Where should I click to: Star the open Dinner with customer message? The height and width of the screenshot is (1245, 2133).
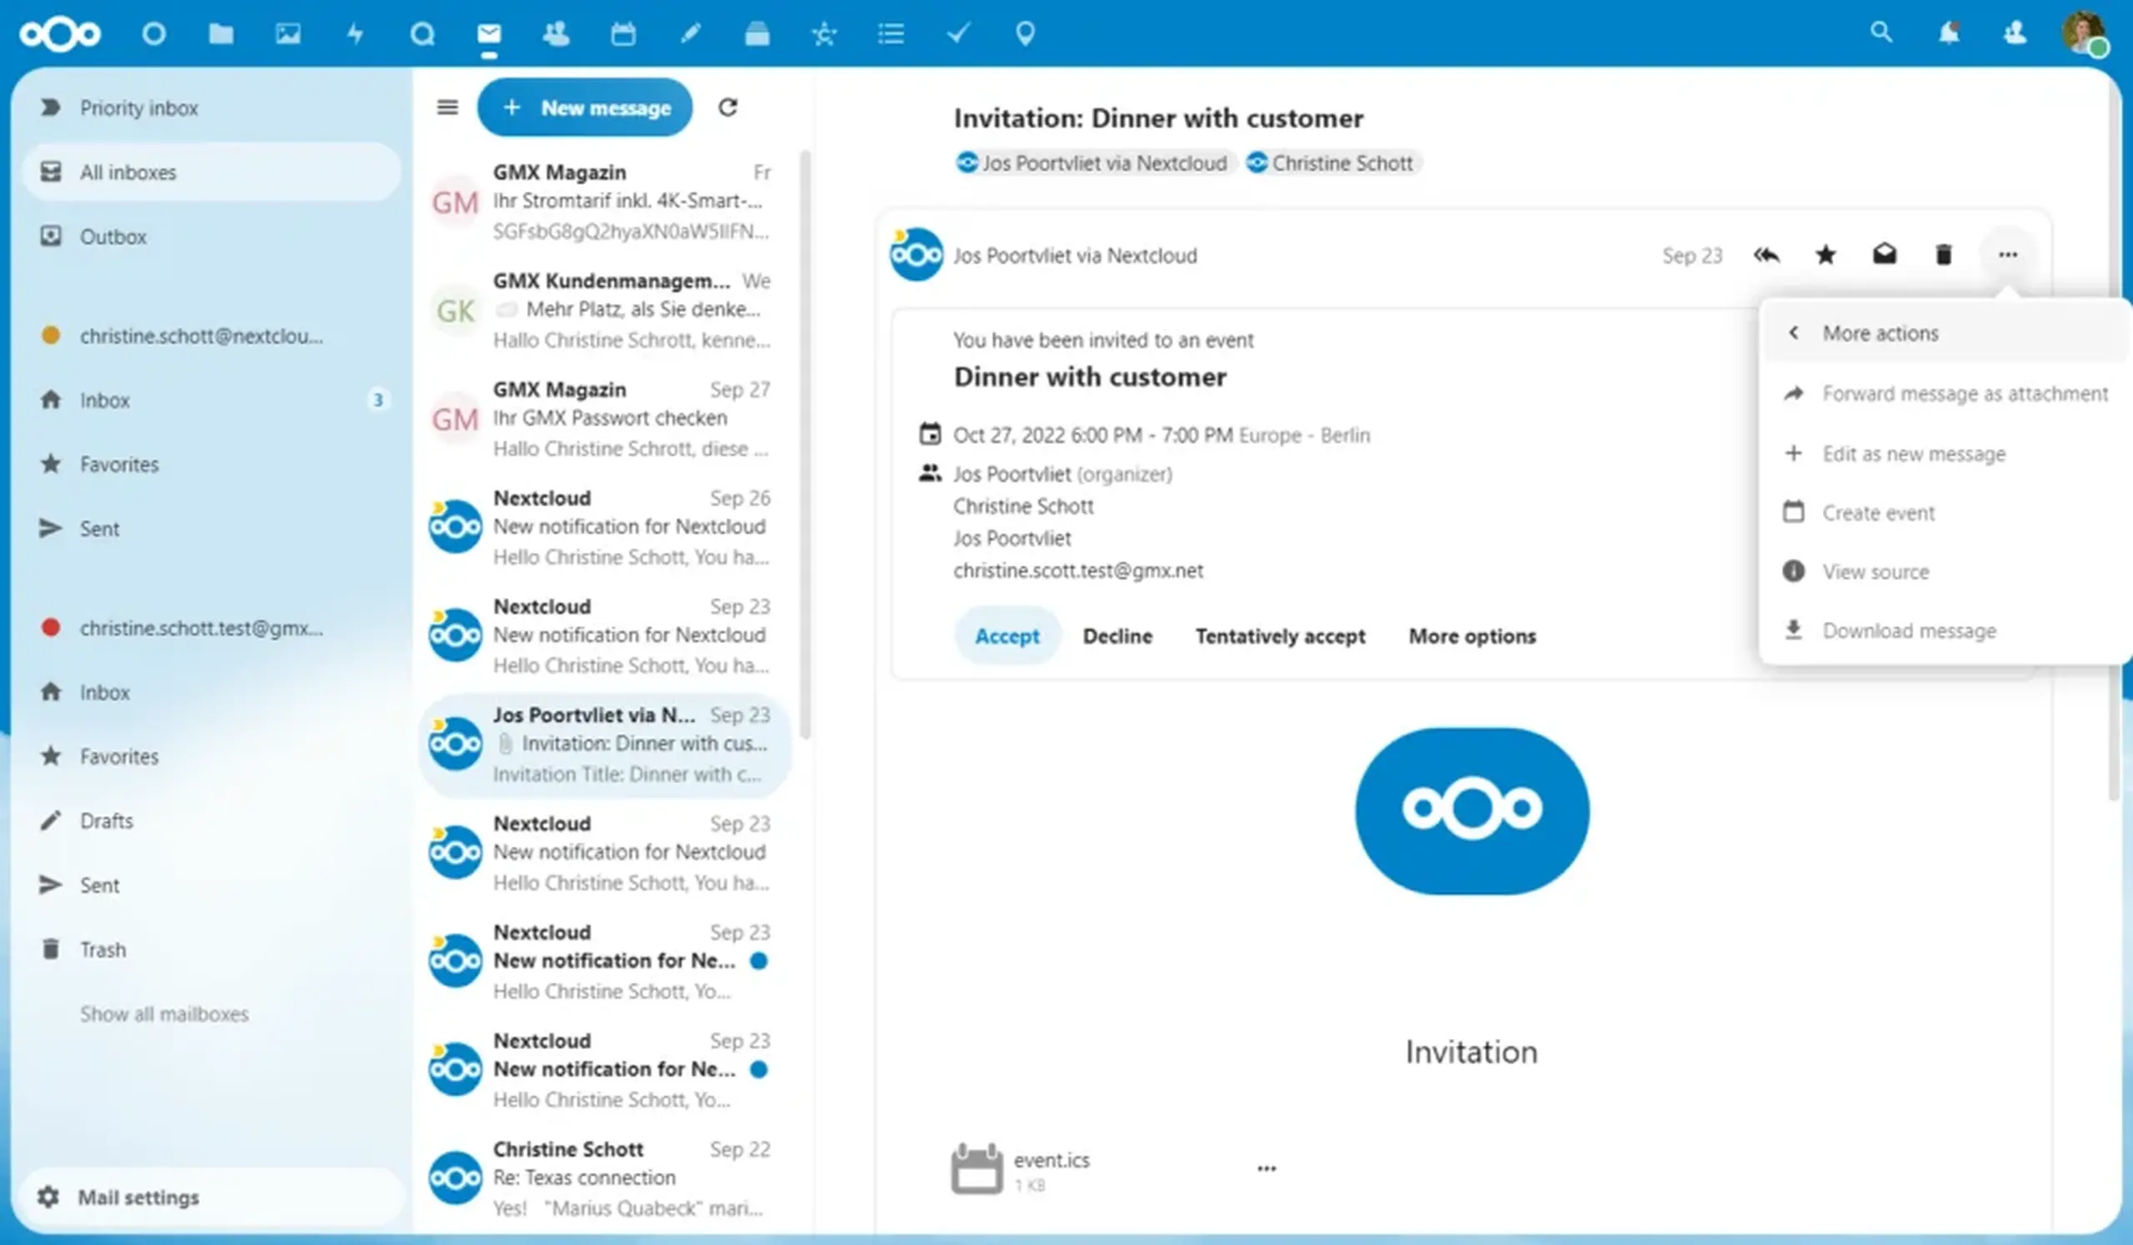[1825, 255]
